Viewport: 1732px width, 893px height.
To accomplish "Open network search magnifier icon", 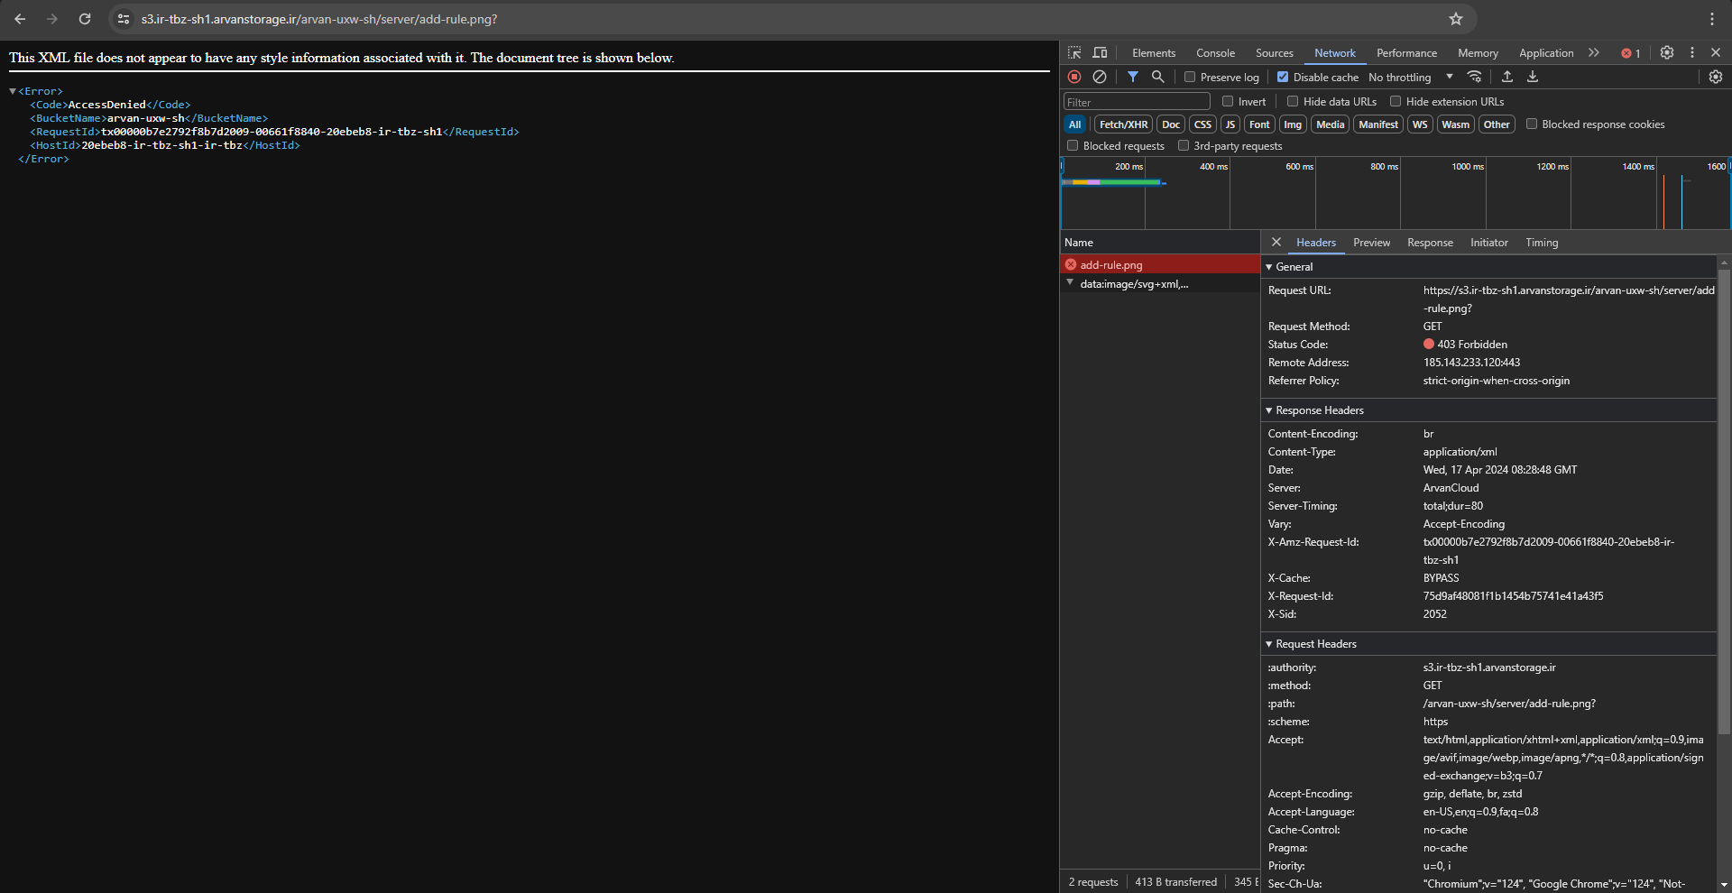I will coord(1158,78).
